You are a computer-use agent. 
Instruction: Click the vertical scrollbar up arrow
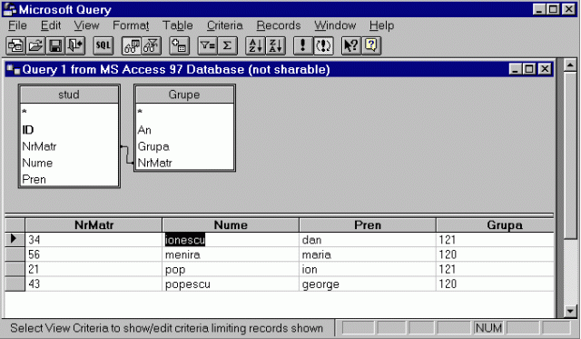pyautogui.click(x=570, y=65)
